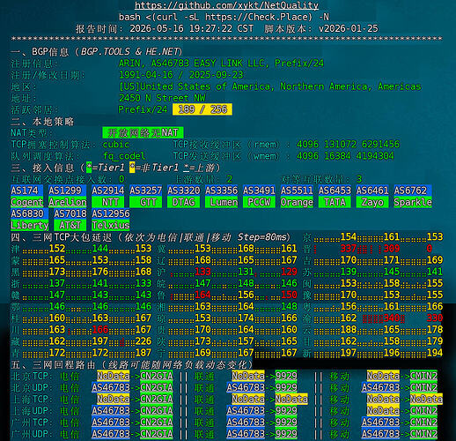The width and height of the screenshot is (456, 441).
Task: Click the AS6830 Liberty badge
Action: [x=30, y=220]
